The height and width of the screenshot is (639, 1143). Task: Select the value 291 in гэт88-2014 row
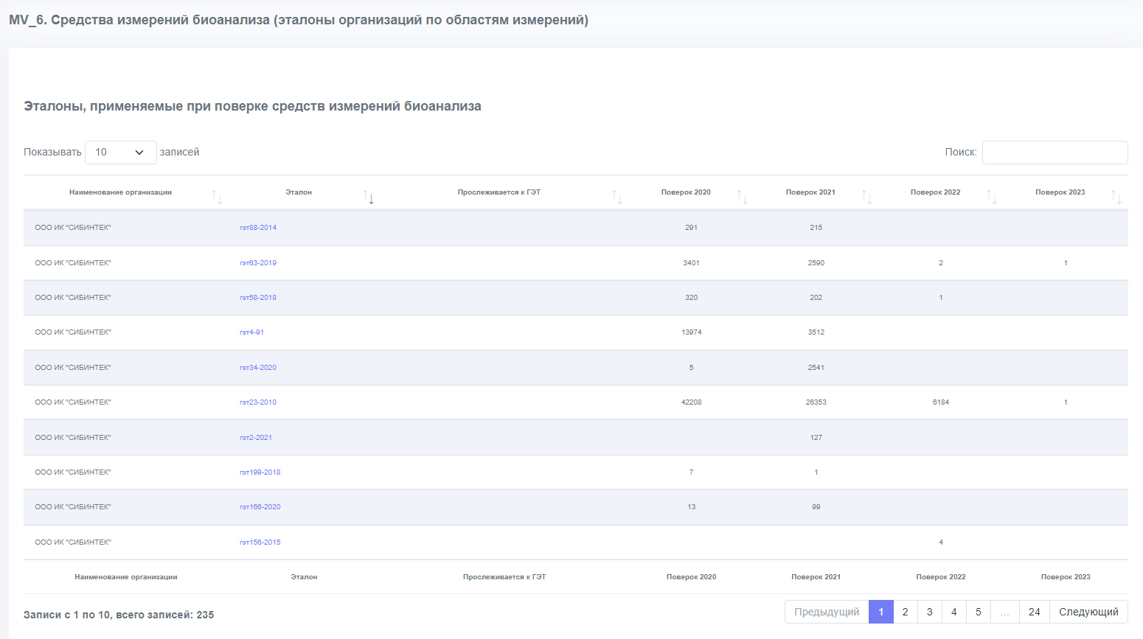click(x=692, y=228)
